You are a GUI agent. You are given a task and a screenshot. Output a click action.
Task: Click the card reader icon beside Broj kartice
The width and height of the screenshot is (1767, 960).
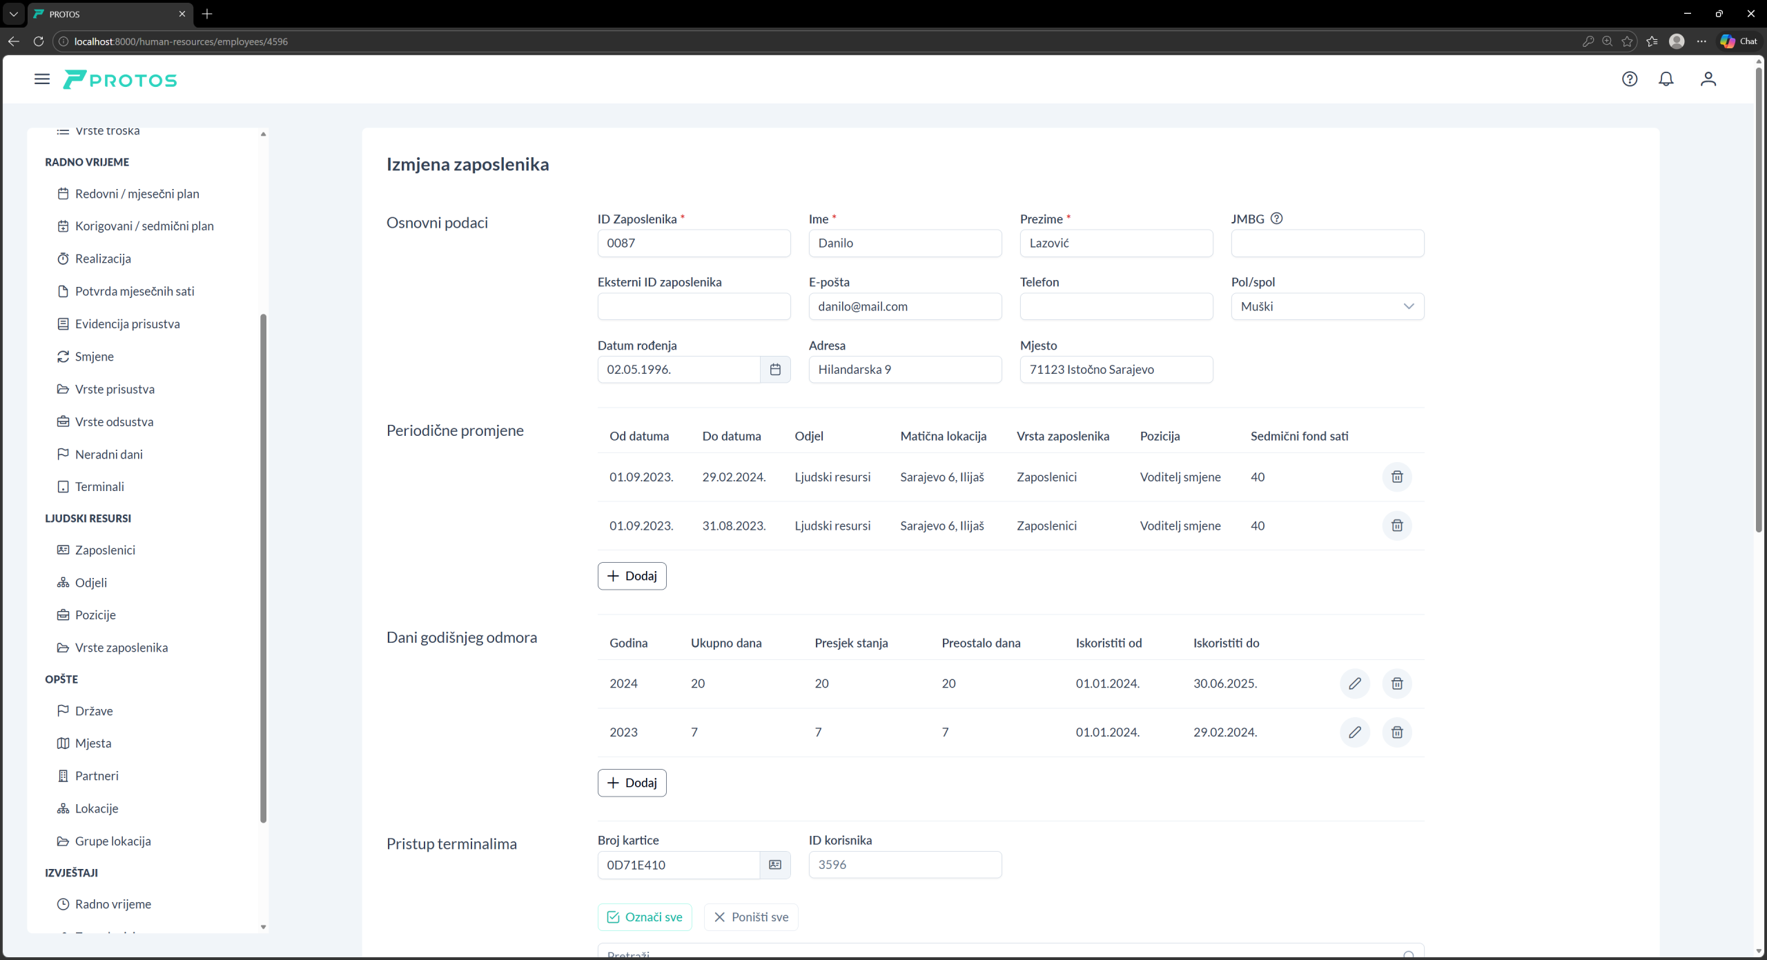775,865
